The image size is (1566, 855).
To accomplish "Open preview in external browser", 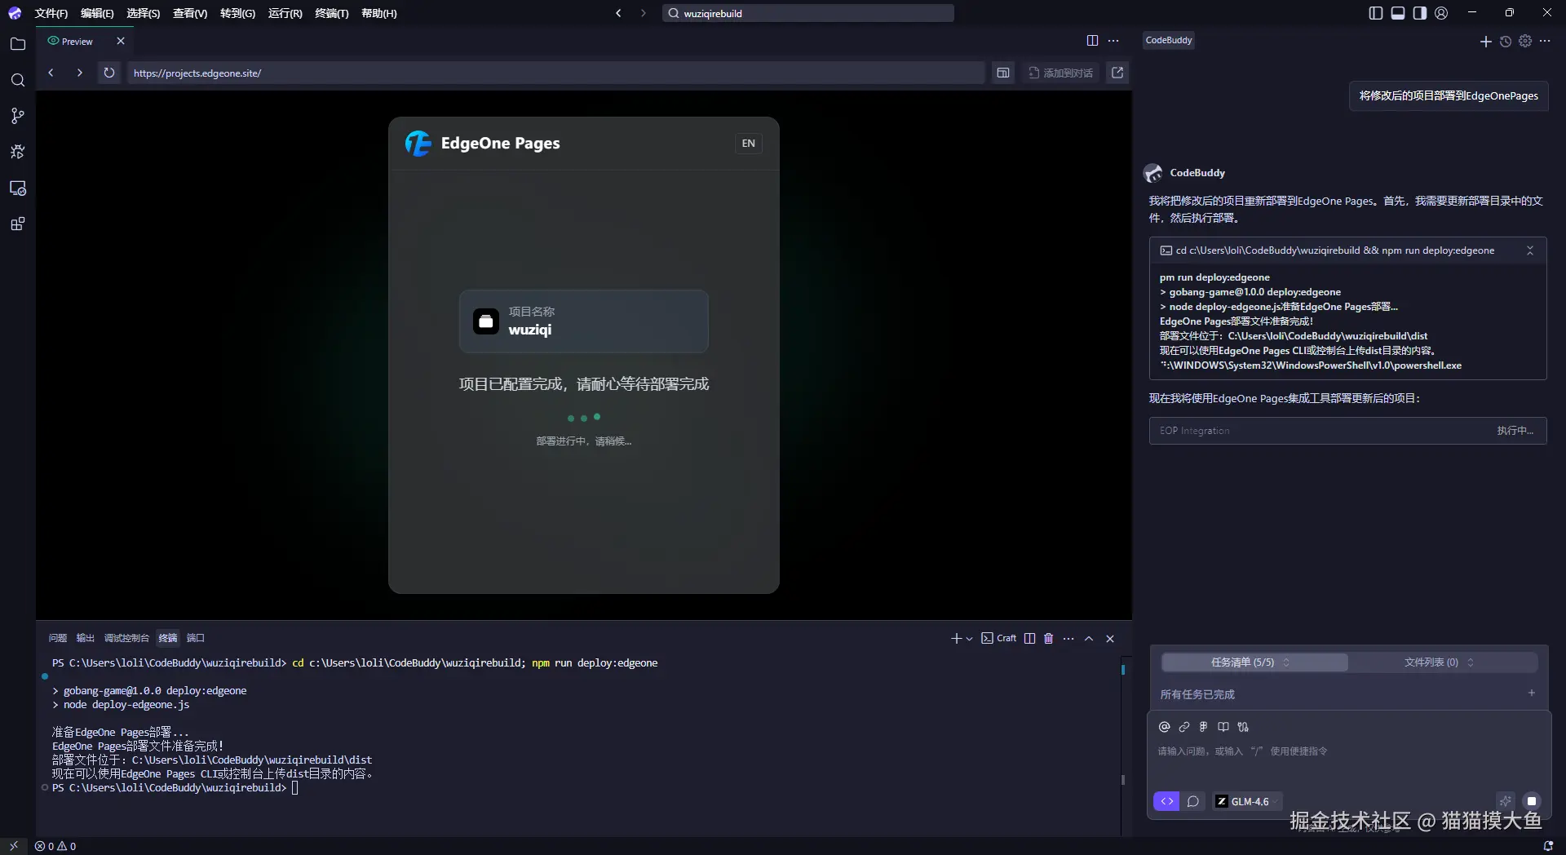I will pyautogui.click(x=1117, y=73).
